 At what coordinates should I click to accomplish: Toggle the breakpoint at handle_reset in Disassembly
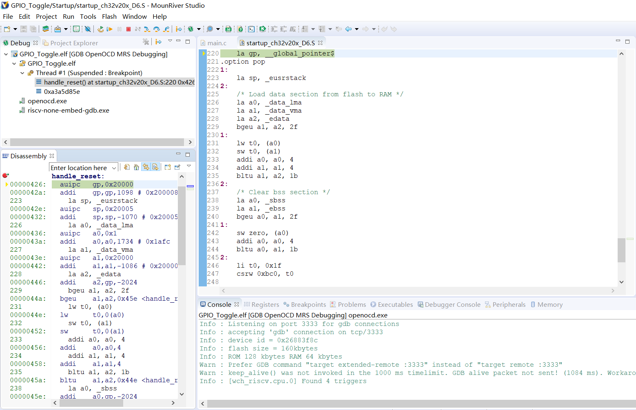pos(5,175)
